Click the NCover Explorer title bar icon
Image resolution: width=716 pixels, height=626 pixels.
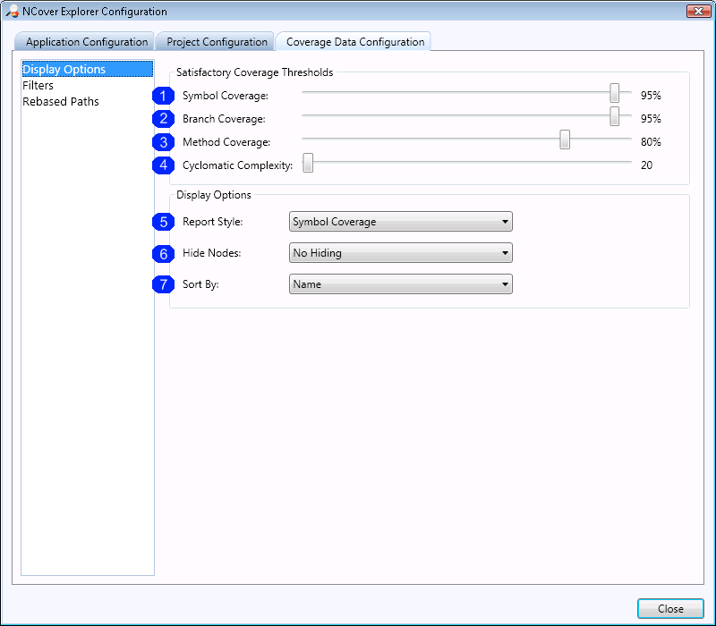[13, 12]
